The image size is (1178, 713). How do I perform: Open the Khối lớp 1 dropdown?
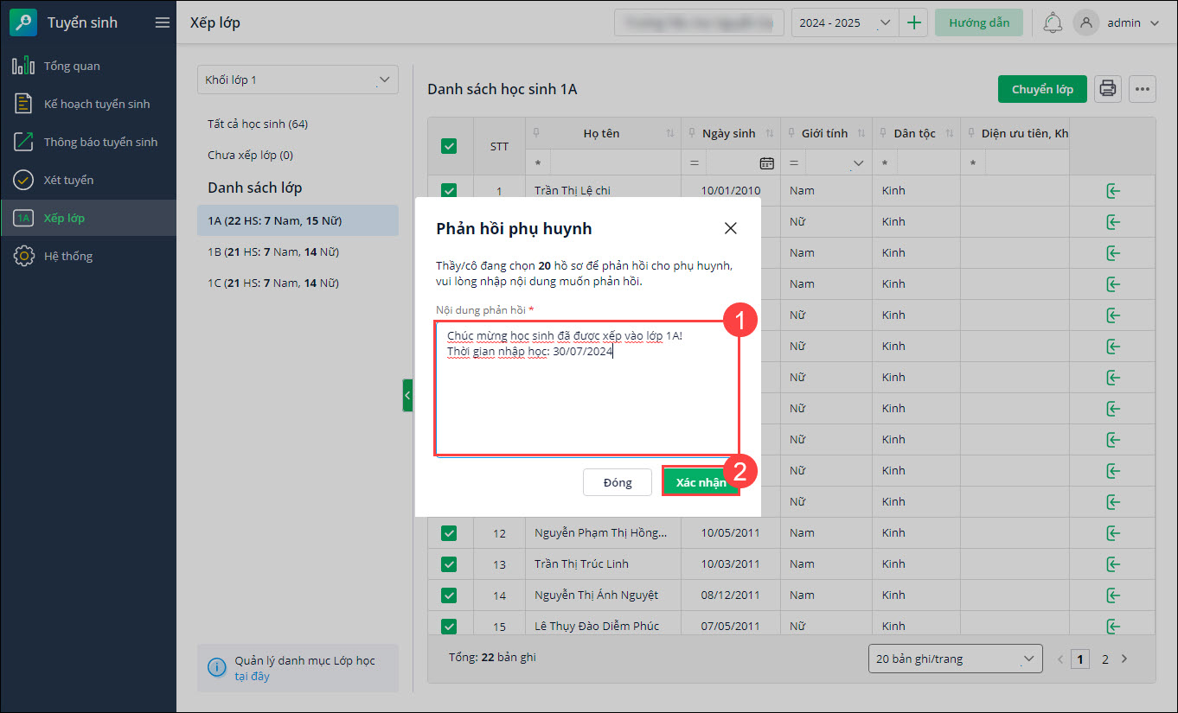[298, 80]
